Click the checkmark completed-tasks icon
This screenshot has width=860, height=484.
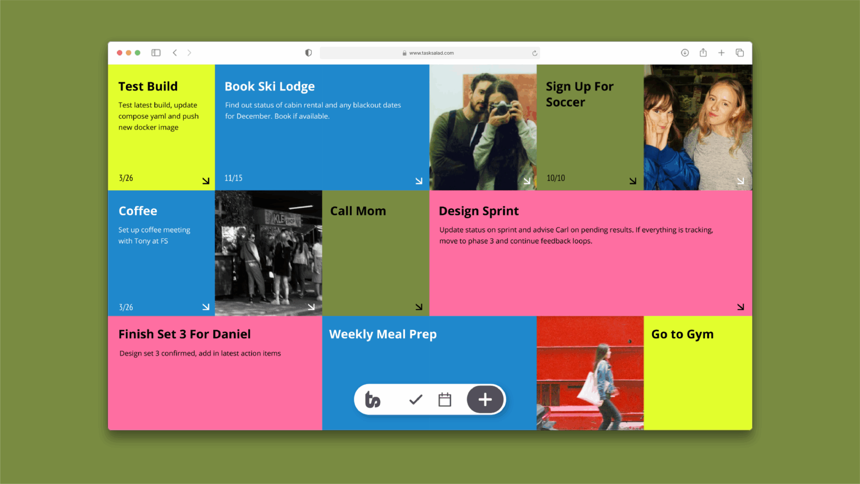point(416,400)
